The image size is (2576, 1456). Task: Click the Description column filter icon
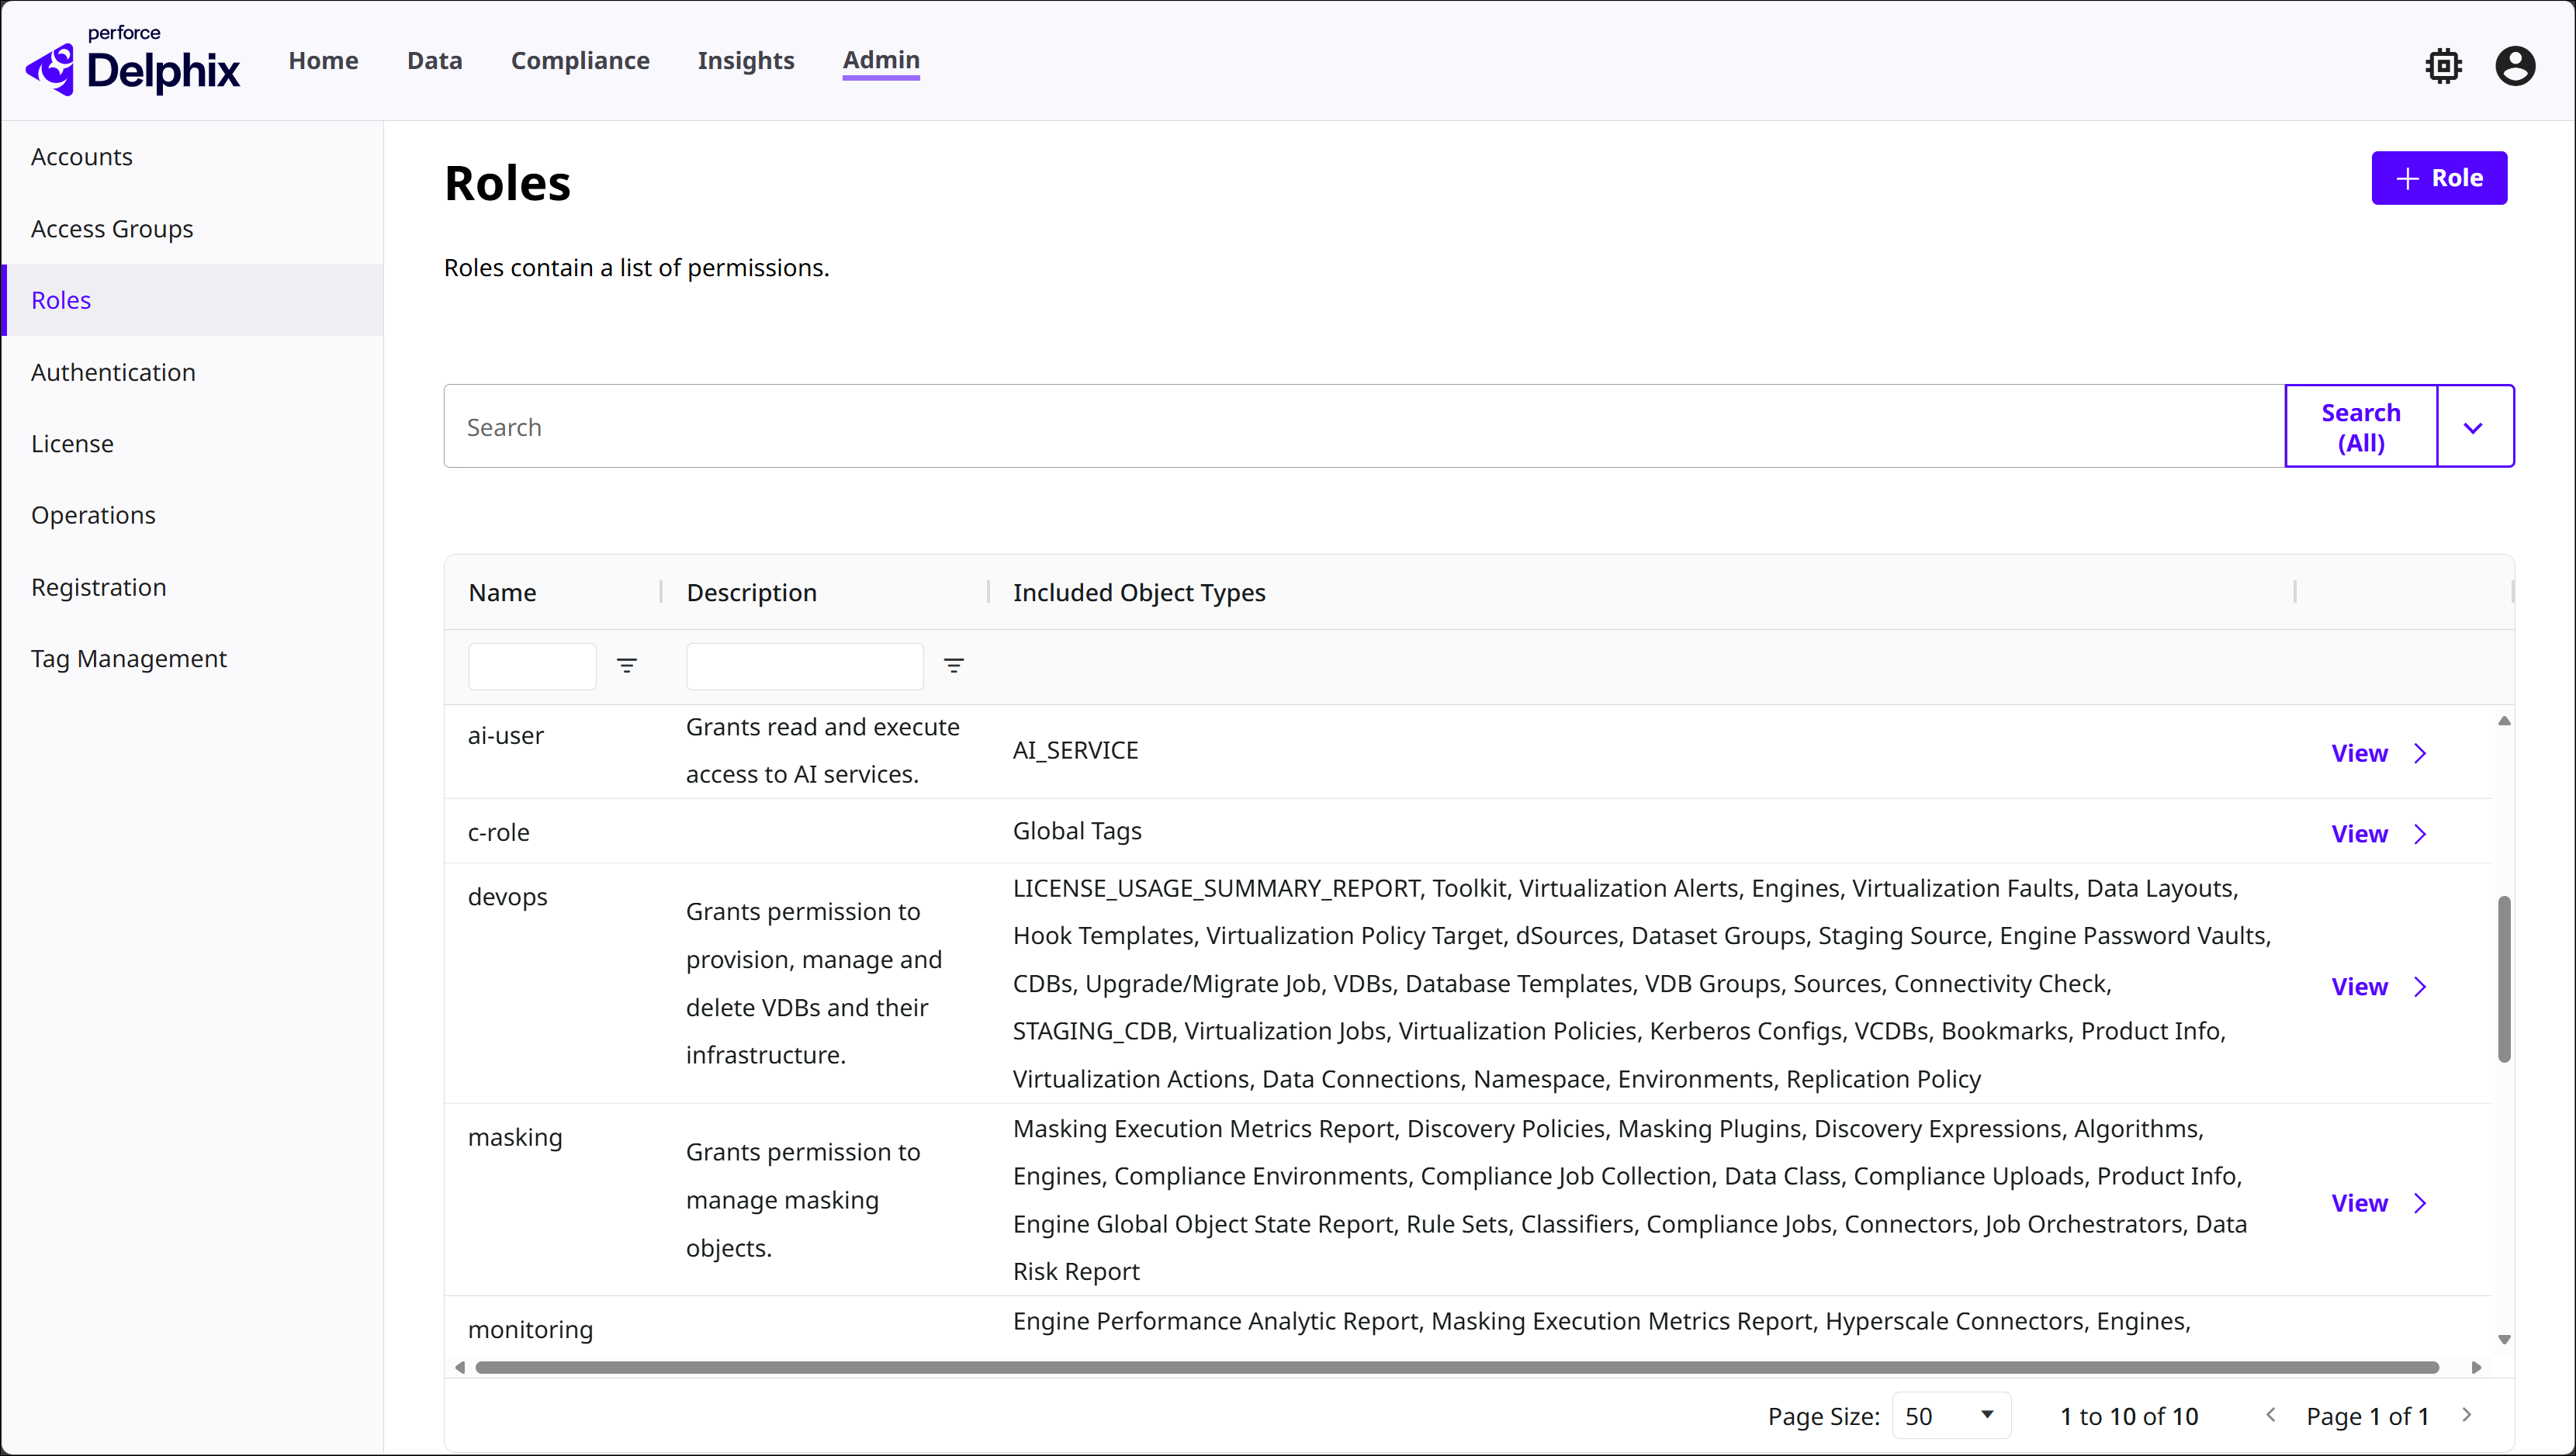point(954,666)
